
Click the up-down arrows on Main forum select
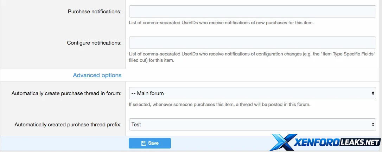coord(373,93)
